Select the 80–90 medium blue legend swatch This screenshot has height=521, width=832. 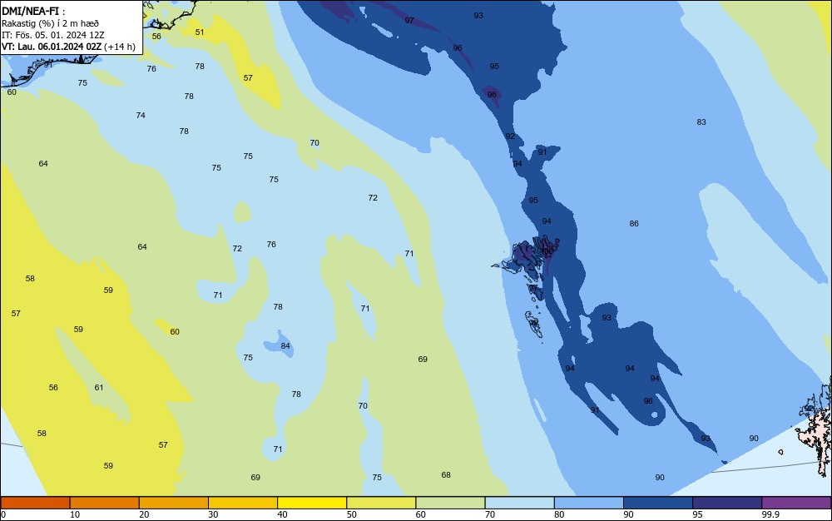[589, 503]
